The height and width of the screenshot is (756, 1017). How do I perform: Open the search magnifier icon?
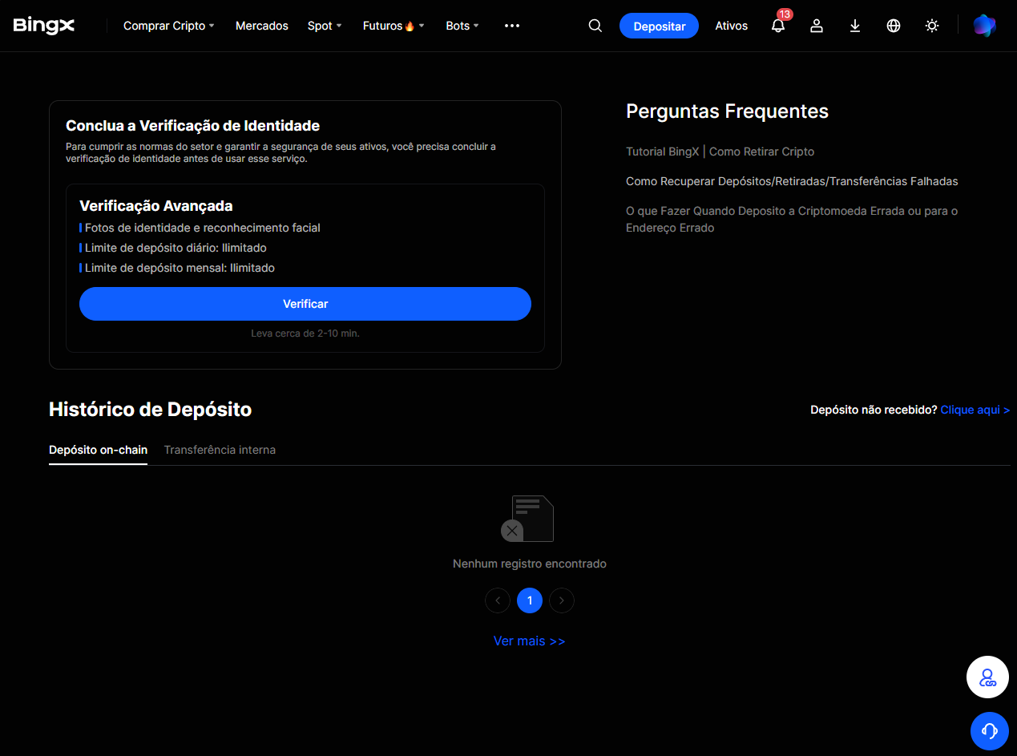[595, 26]
